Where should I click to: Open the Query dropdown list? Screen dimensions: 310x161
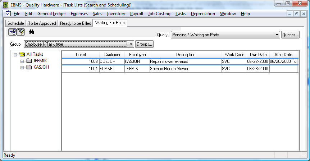point(277,35)
